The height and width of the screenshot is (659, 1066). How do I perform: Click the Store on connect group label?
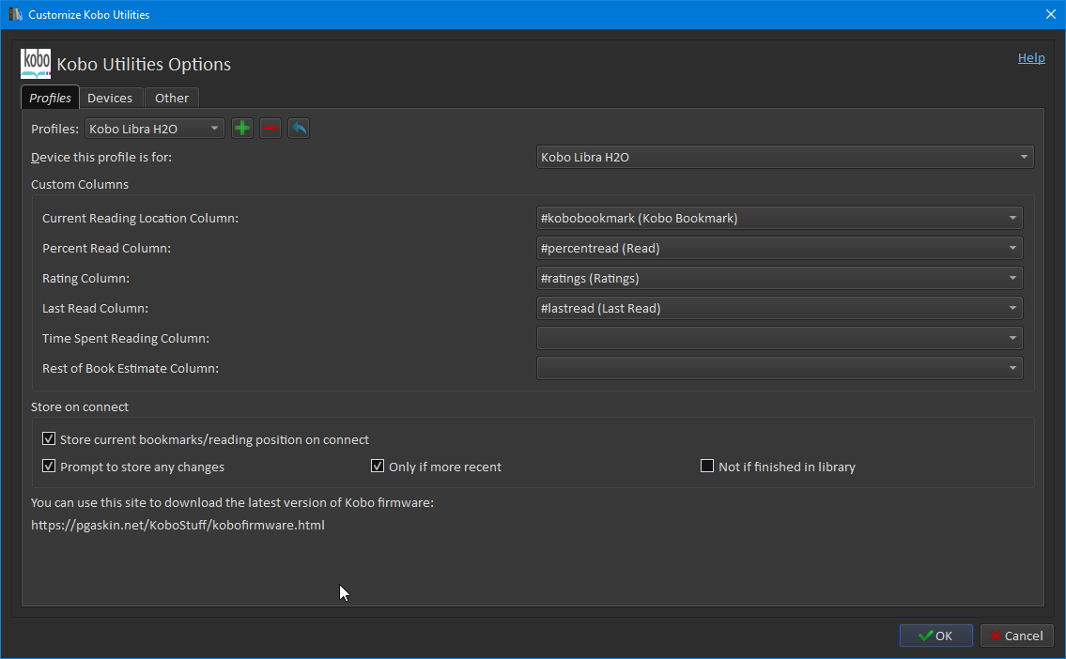(80, 407)
